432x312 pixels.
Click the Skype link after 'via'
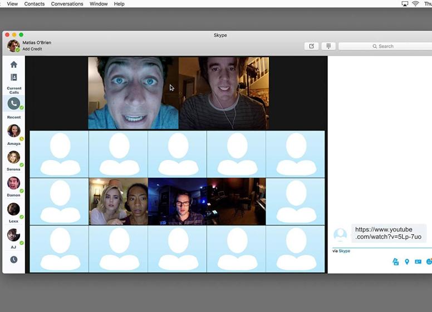point(345,251)
